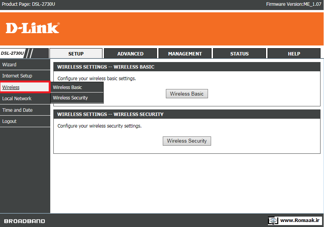
Task: Click the D-Link logo
Action: (32, 28)
